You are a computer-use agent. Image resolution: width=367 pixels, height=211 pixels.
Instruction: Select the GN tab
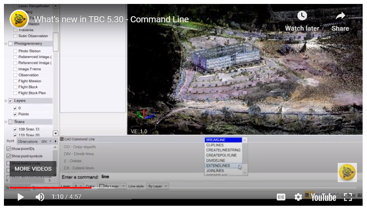coord(44,141)
